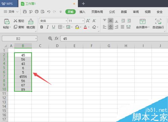
Task: Decrease indent icon
Action: (123, 21)
